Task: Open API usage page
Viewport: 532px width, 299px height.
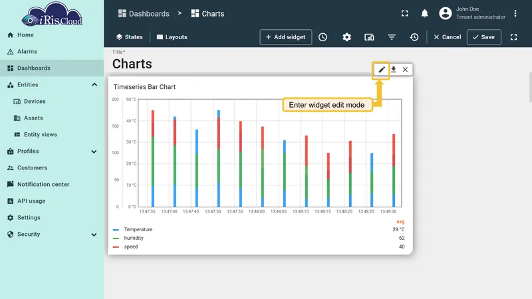Action: click(x=52, y=201)
